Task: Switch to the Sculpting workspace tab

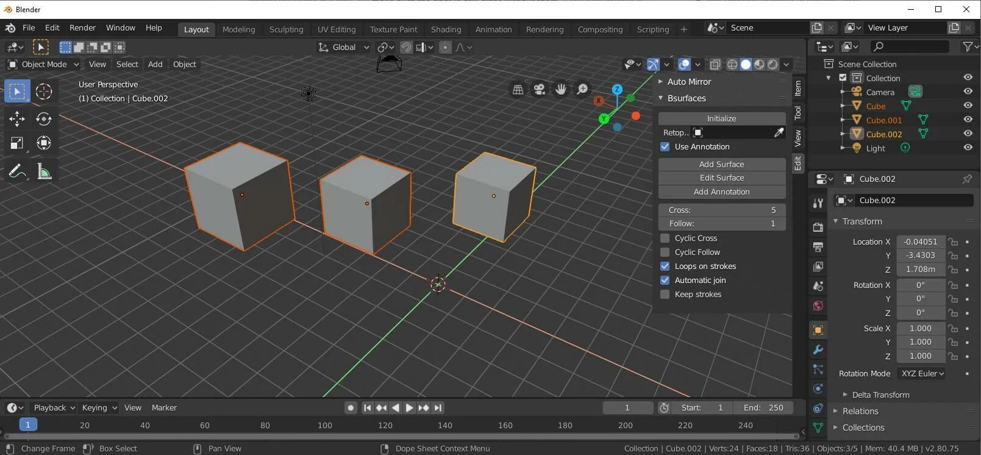Action: (286, 29)
